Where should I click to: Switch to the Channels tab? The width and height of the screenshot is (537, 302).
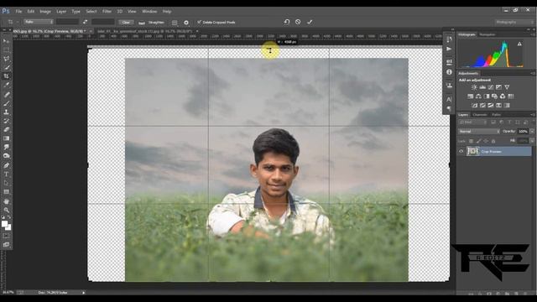pos(480,115)
